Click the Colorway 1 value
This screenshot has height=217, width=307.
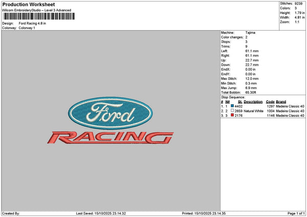click(x=27, y=28)
